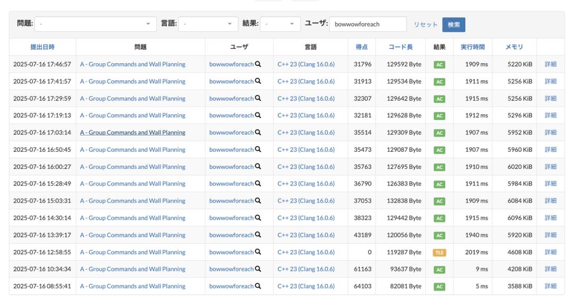Click the blue 検索 button
The width and height of the screenshot is (575, 301).
click(454, 24)
